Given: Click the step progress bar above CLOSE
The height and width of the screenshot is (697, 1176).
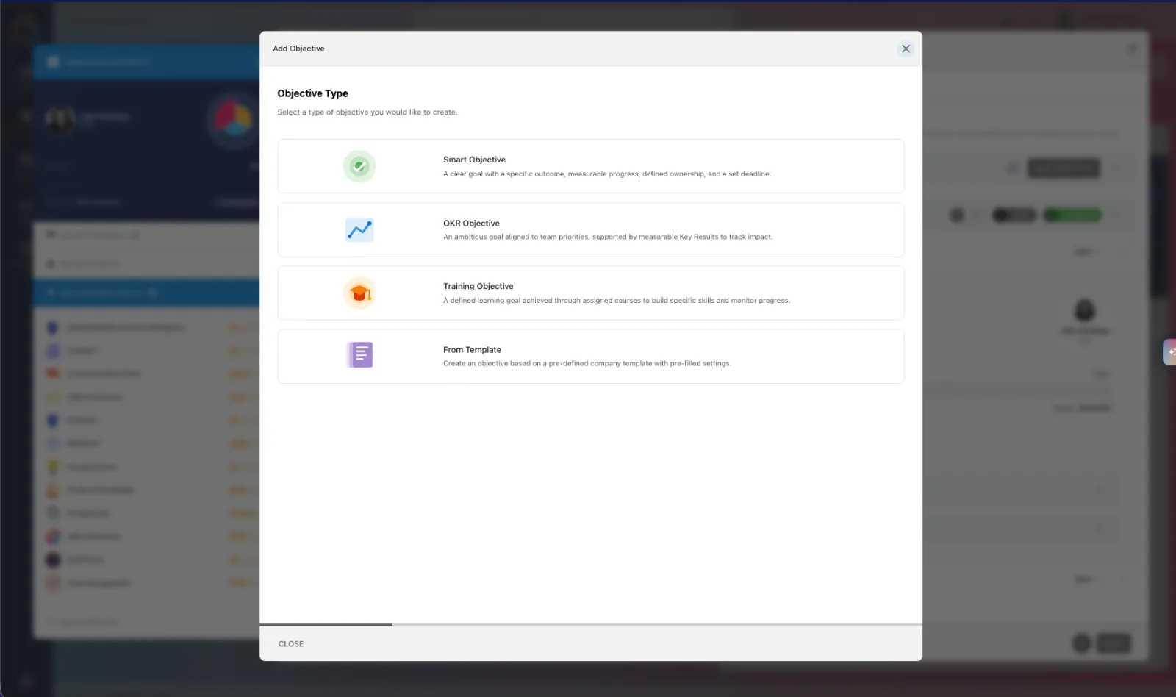Looking at the screenshot, I should click(x=591, y=625).
